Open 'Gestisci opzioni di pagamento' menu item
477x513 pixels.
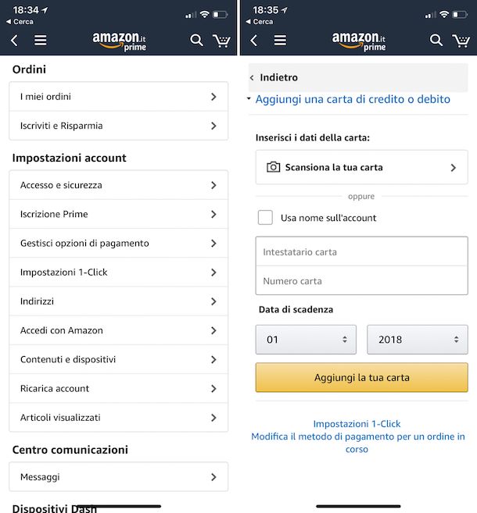tap(118, 244)
